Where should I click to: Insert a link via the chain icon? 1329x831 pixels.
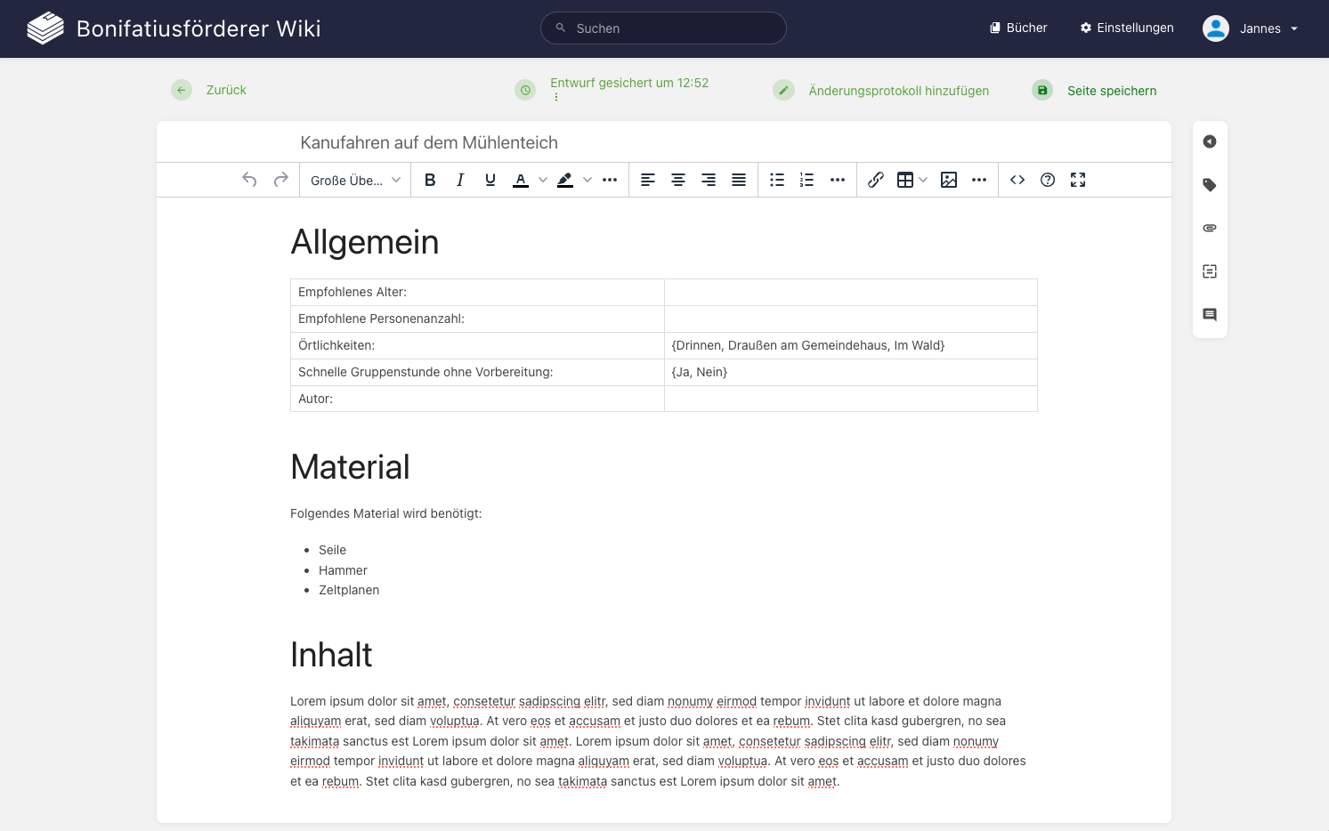click(x=876, y=180)
